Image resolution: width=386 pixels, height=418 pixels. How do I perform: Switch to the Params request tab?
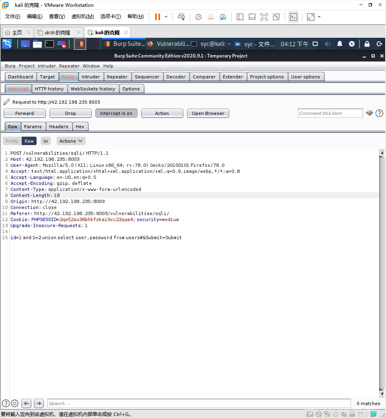coord(33,127)
